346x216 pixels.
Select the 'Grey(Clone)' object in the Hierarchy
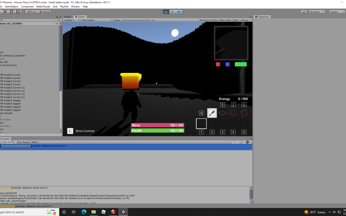point(8,65)
